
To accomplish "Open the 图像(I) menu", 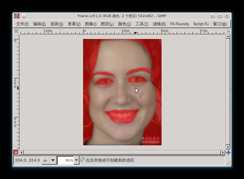I will pos(91,24).
